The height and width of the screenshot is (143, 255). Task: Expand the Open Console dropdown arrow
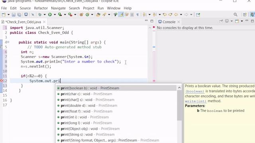(x=242, y=21)
